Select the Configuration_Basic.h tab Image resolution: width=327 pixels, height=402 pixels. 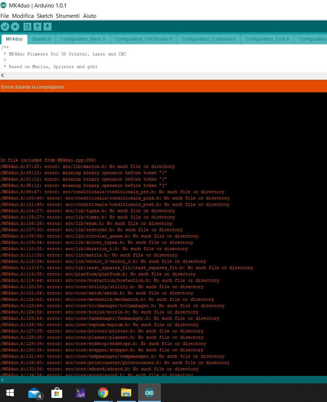[83, 39]
